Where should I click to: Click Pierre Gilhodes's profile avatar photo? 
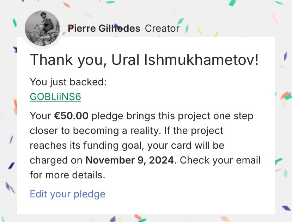[x=42, y=29]
